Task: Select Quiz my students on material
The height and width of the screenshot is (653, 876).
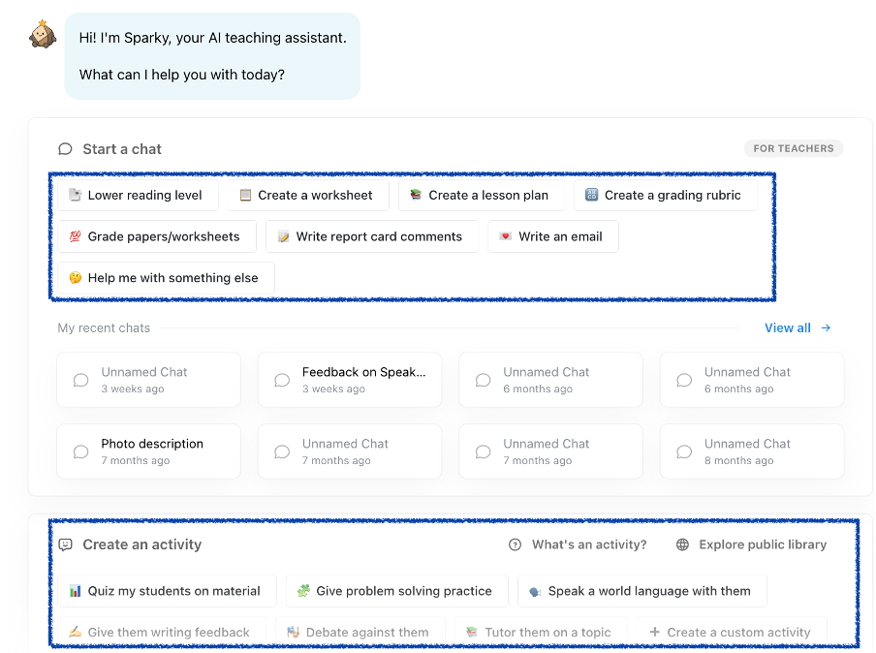Action: tap(166, 591)
